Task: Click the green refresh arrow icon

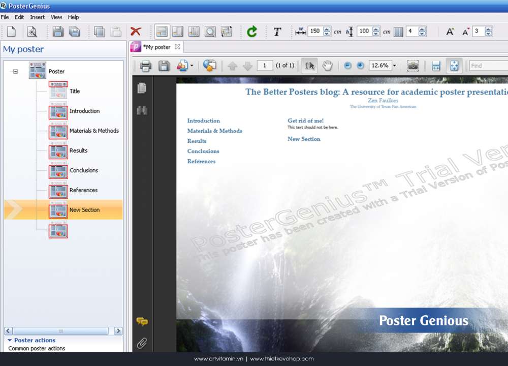Action: click(252, 32)
